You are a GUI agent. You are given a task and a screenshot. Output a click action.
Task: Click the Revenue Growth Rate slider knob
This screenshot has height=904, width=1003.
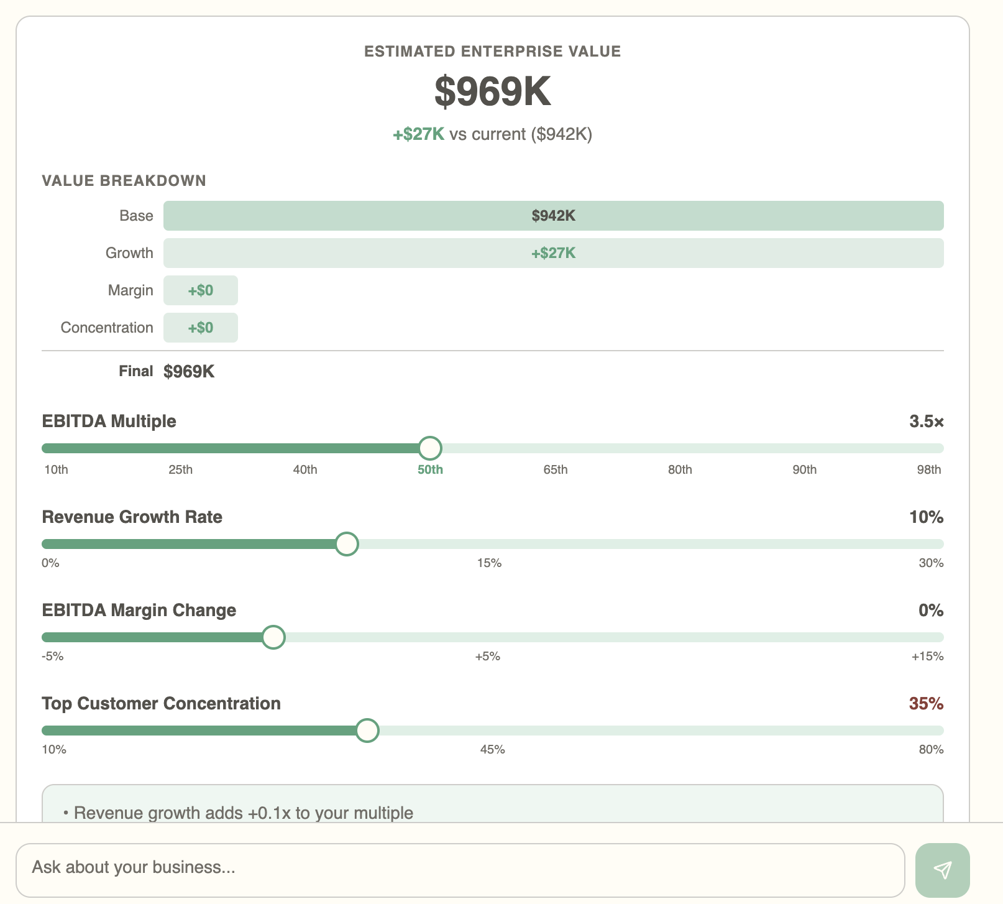(x=347, y=543)
